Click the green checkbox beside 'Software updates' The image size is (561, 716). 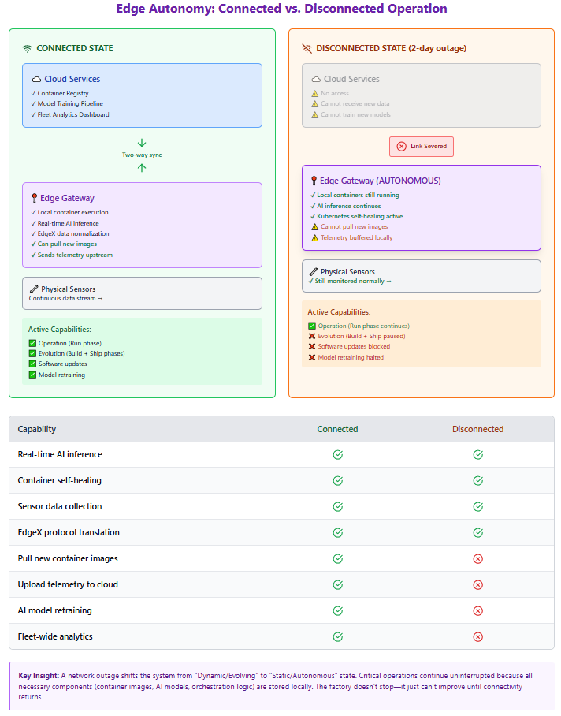[x=32, y=364]
